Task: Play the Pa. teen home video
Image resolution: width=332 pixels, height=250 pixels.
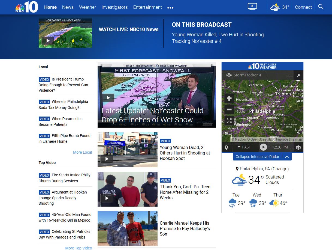Action: tap(107, 198)
